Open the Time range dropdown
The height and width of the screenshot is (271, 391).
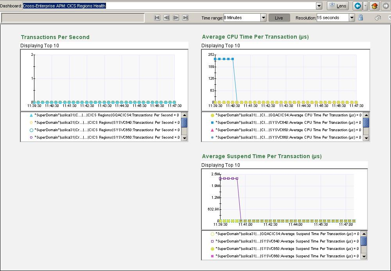(x=263, y=18)
